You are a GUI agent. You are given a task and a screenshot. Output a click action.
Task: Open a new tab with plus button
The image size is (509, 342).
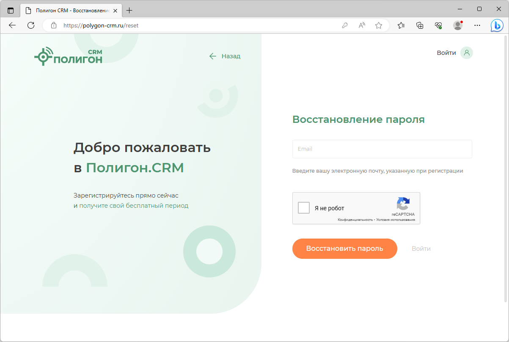[x=129, y=10]
